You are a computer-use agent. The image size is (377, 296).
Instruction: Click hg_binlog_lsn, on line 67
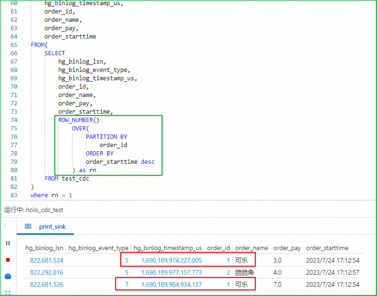pos(82,62)
